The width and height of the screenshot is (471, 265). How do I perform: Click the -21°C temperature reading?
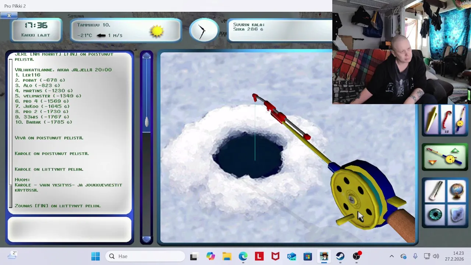click(85, 35)
